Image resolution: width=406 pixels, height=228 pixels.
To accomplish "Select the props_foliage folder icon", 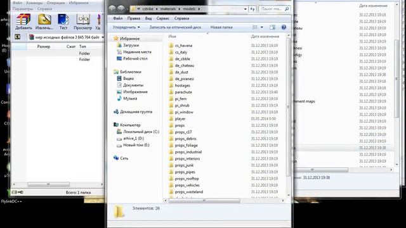I will click(171, 146).
